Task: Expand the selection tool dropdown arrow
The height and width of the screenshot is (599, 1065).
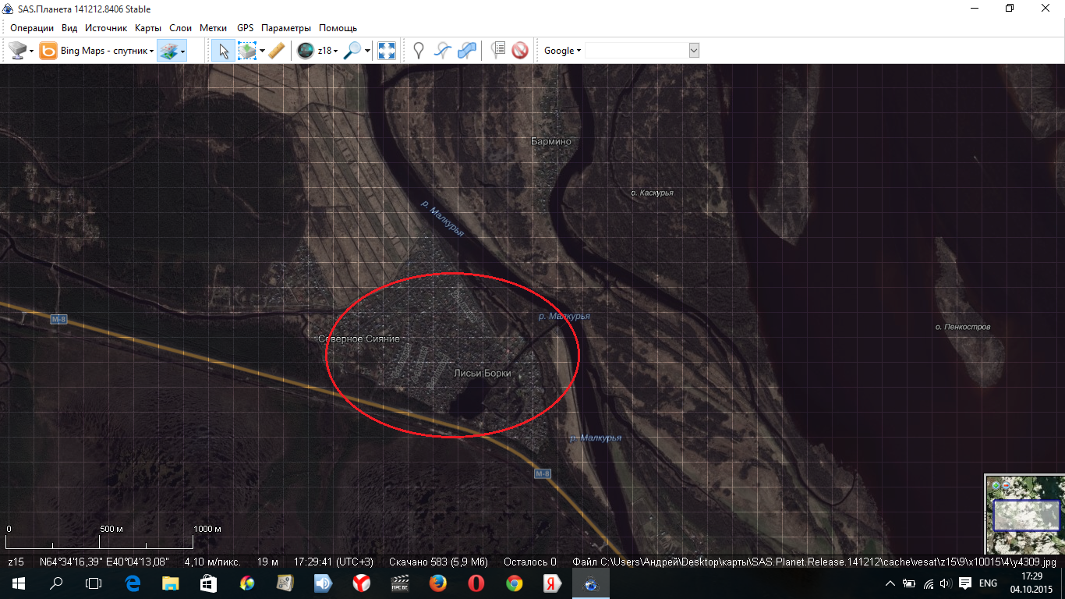Action: click(262, 51)
